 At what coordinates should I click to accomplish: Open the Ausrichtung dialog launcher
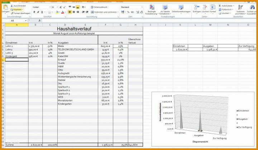point(118,17)
